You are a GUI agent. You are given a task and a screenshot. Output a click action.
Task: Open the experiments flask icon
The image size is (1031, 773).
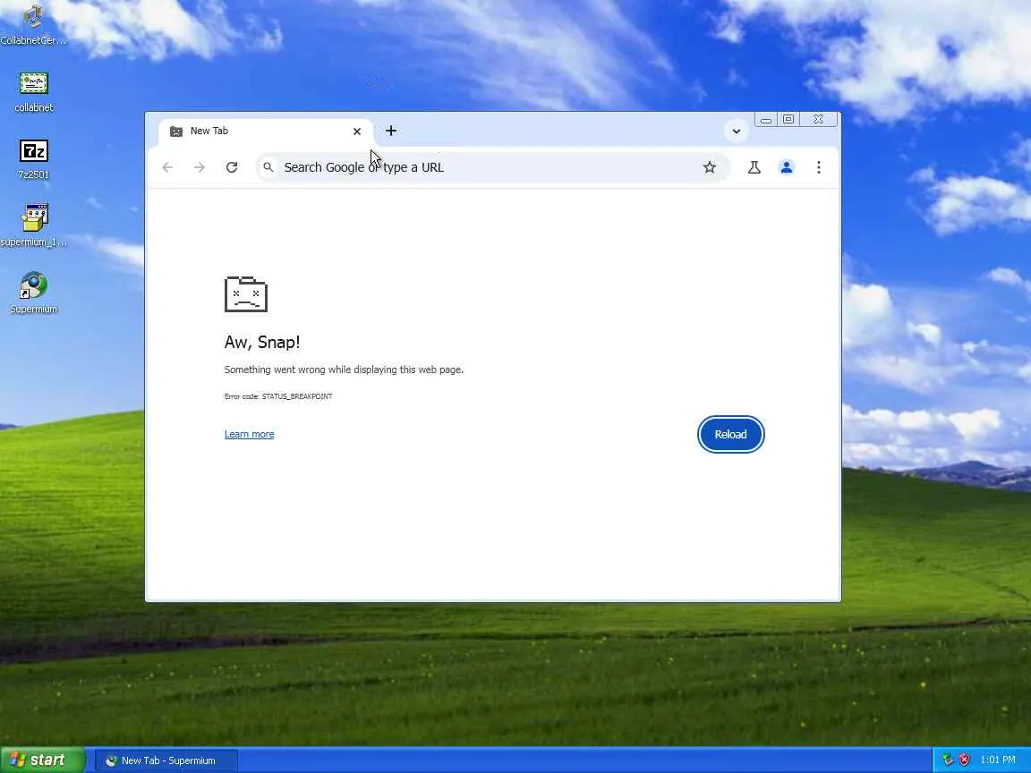tap(754, 167)
